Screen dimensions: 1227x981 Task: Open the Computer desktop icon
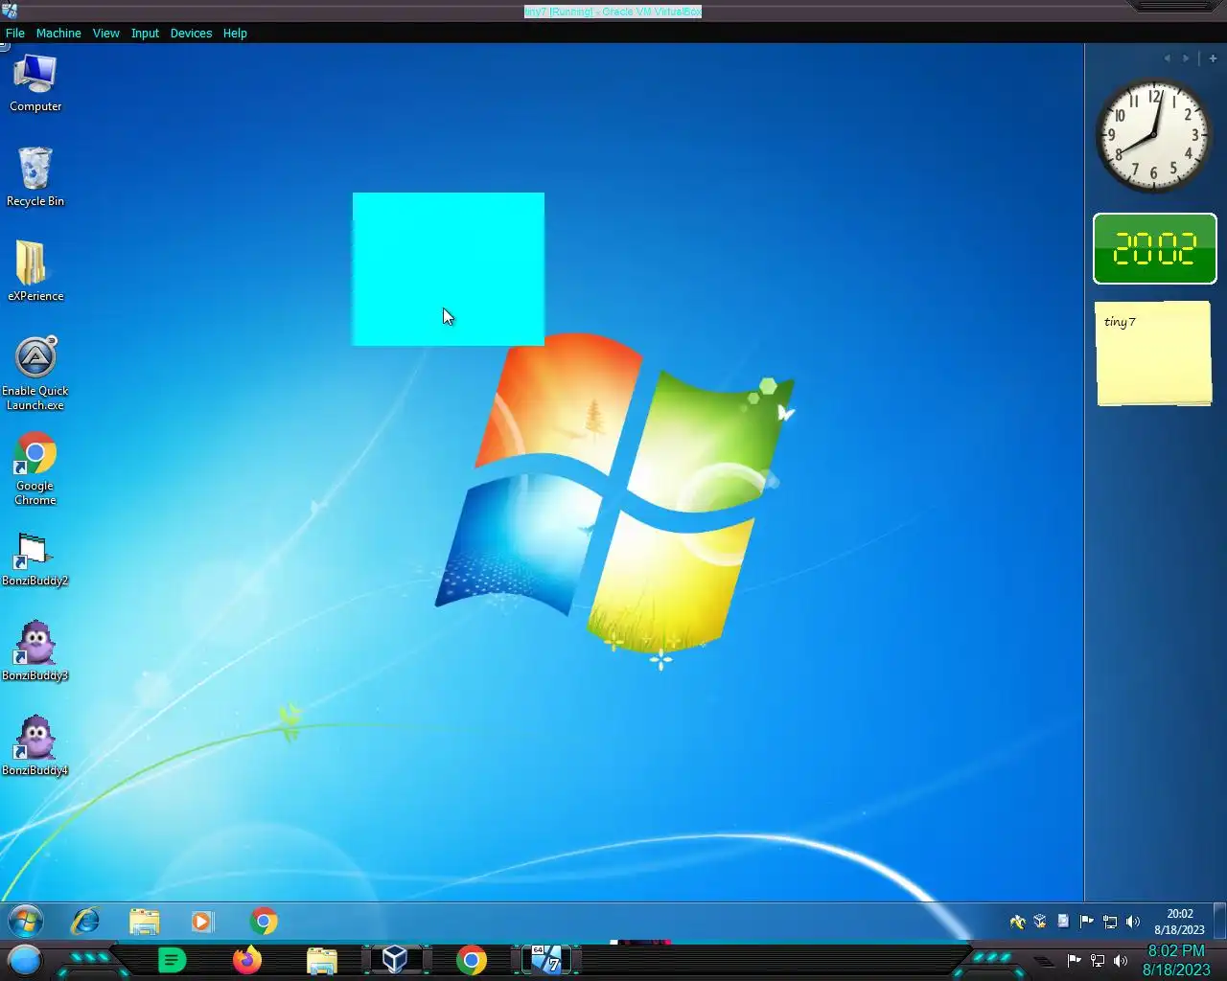(x=35, y=84)
